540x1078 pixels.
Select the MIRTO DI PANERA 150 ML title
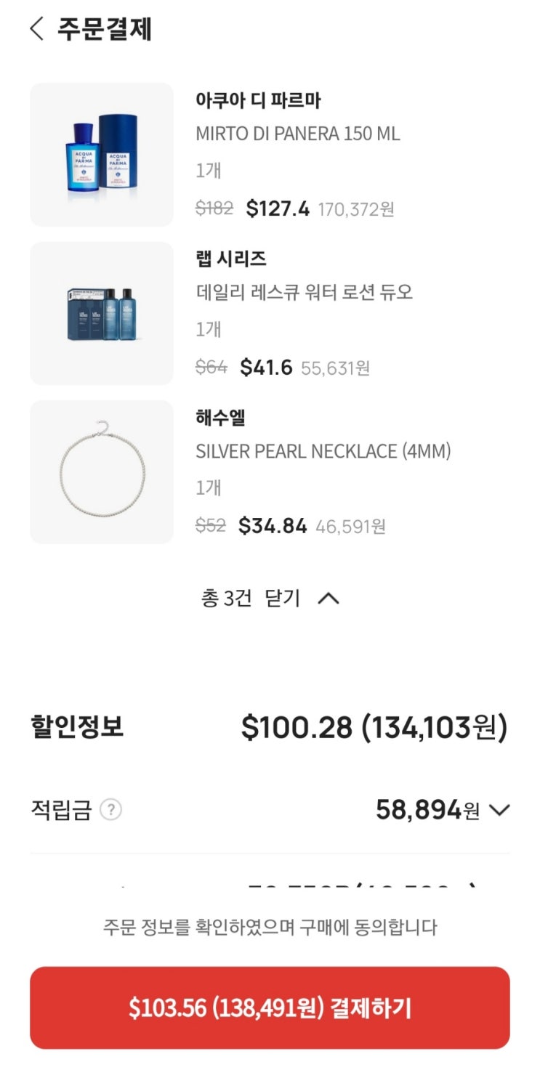(x=297, y=134)
